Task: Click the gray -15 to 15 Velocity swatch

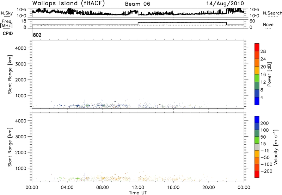Action: tap(257, 147)
